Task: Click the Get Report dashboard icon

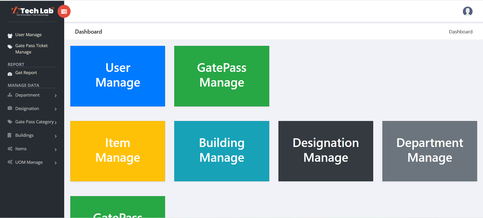Action: tap(10, 74)
